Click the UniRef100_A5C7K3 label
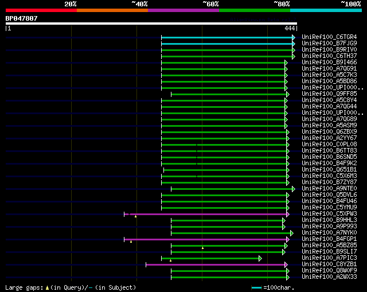This screenshot has width=367, height=292. click(329, 75)
